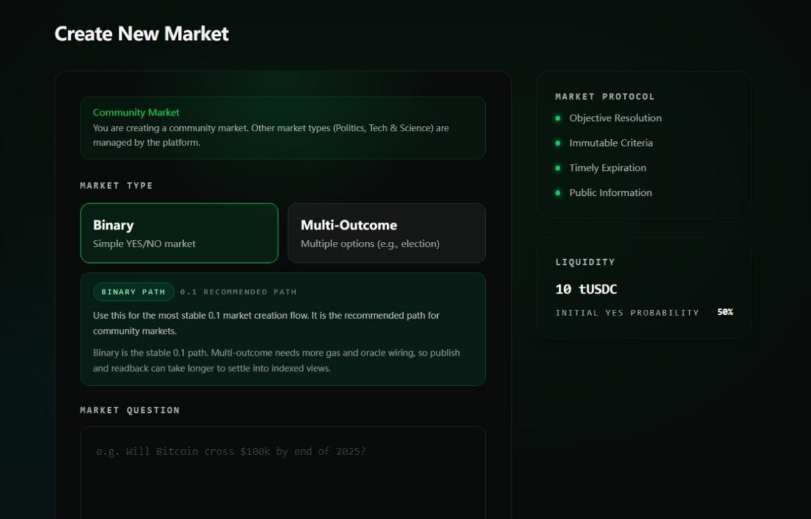The width and height of the screenshot is (811, 519).
Task: Select the Multi-Outcome market type card
Action: click(387, 233)
